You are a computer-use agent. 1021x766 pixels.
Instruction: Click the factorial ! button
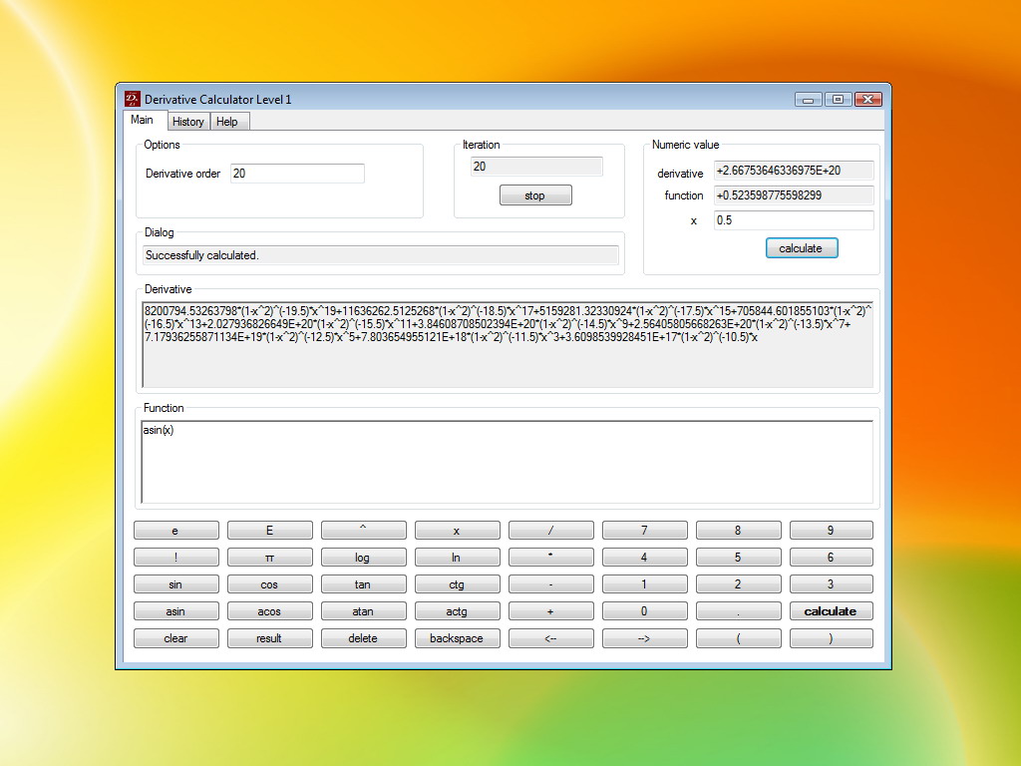coord(175,558)
